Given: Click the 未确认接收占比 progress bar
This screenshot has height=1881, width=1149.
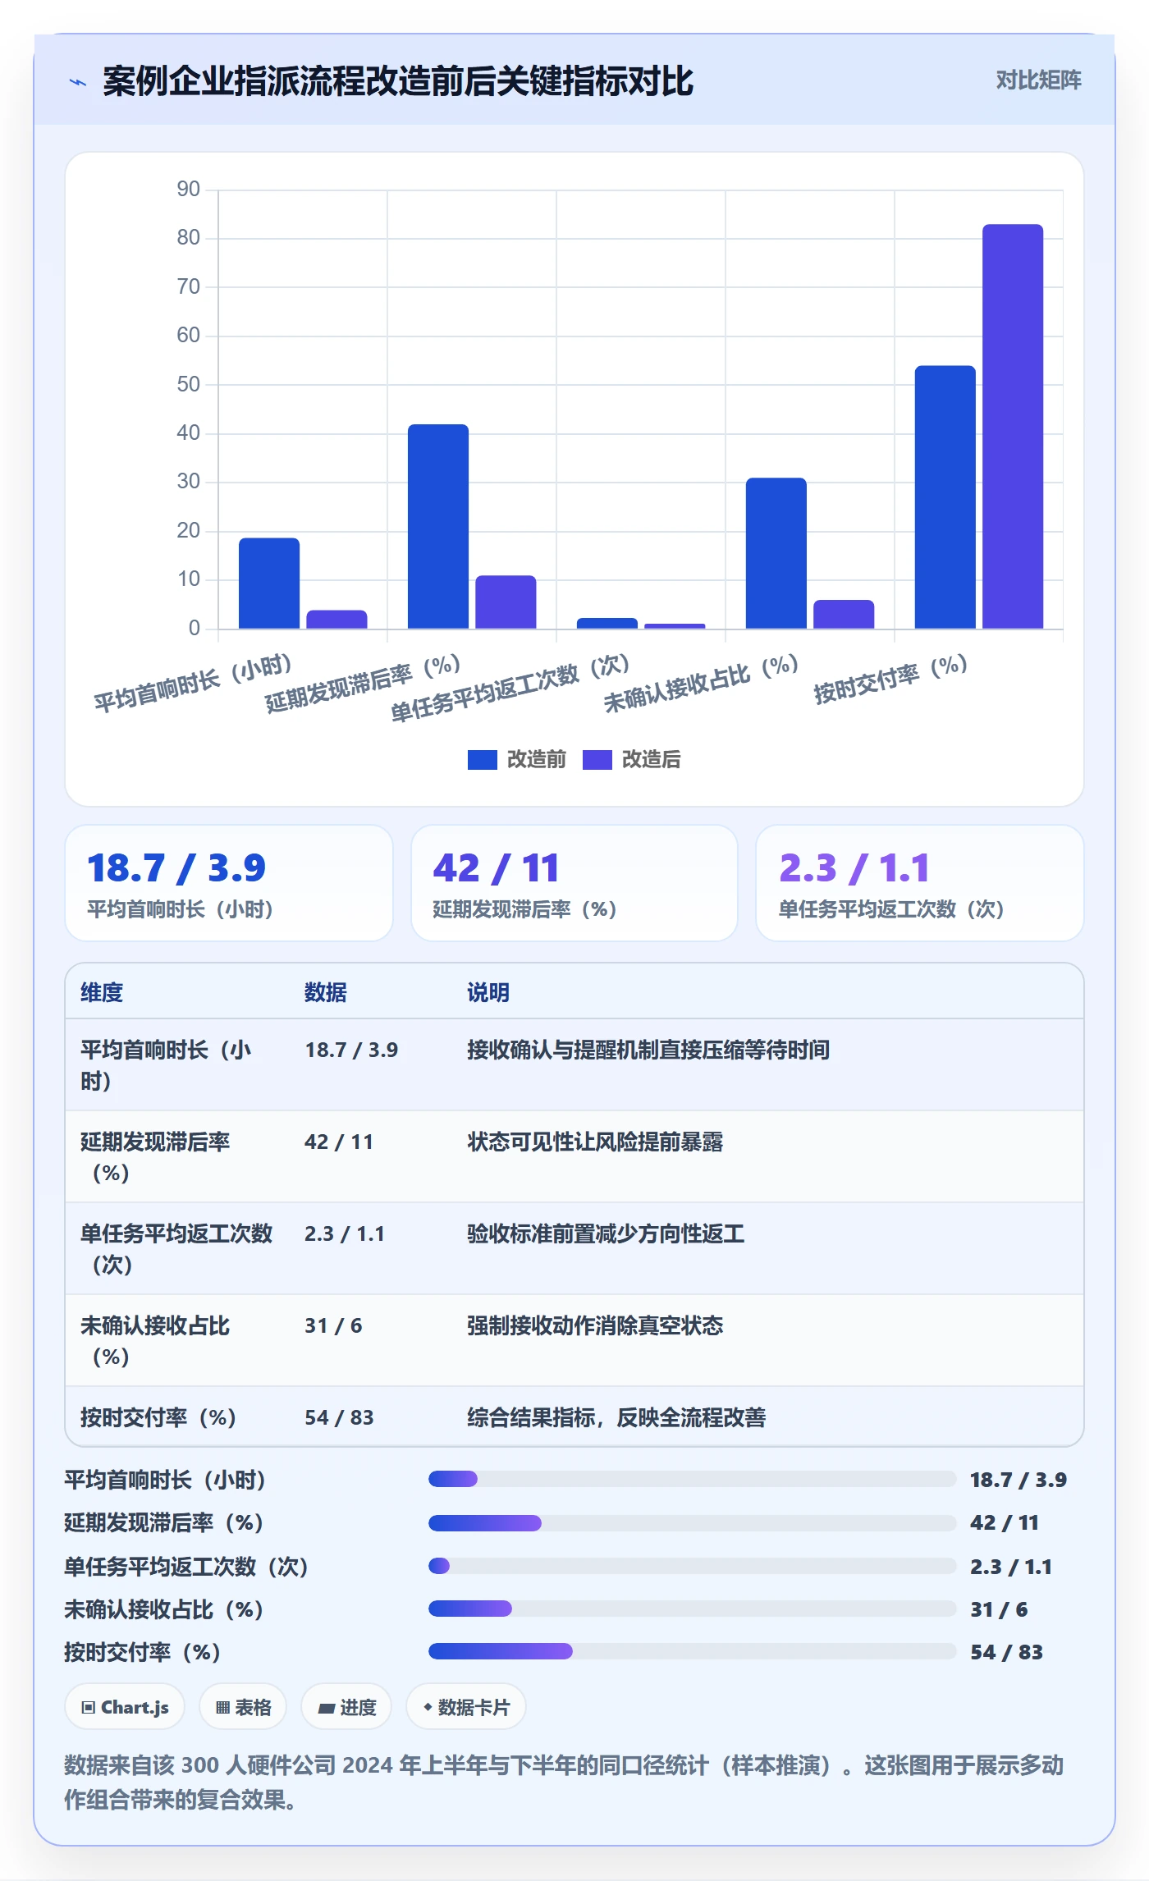Looking at the screenshot, I should pos(693,1609).
